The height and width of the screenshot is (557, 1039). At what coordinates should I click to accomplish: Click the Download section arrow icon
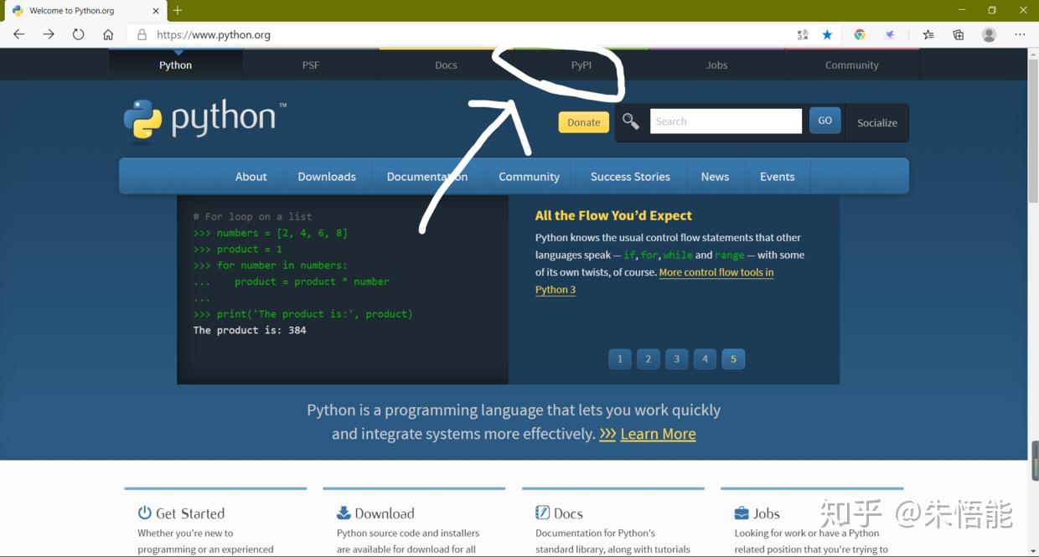[344, 513]
